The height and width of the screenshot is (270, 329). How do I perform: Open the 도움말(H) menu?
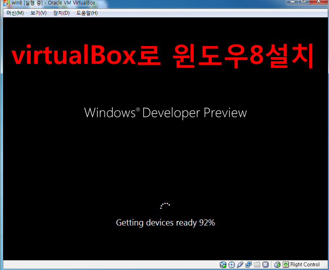(87, 13)
